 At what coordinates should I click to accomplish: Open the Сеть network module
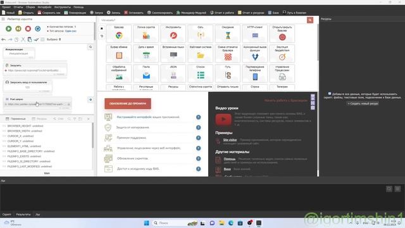tap(201, 34)
